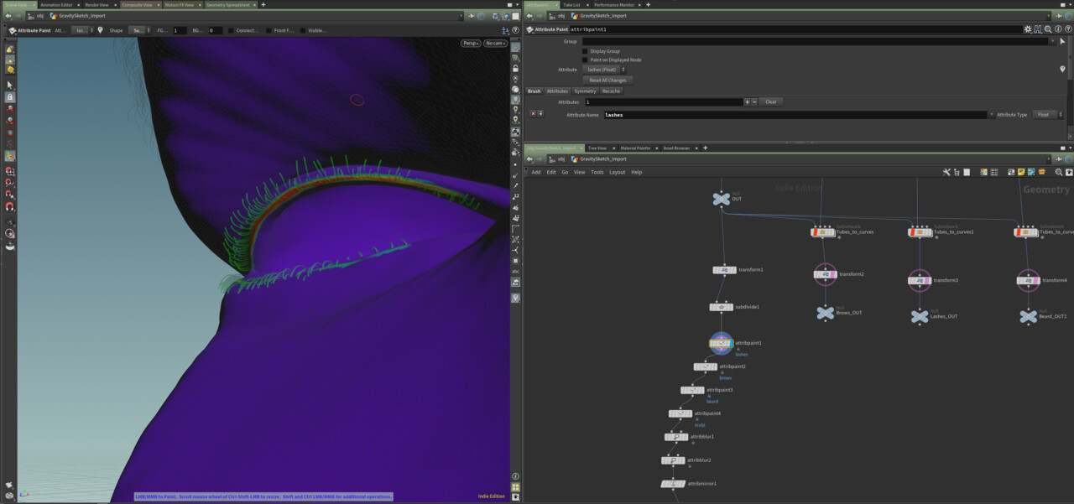The width and height of the screenshot is (1074, 504).
Task: Toggle the Front F... checkbox
Action: click(x=268, y=30)
